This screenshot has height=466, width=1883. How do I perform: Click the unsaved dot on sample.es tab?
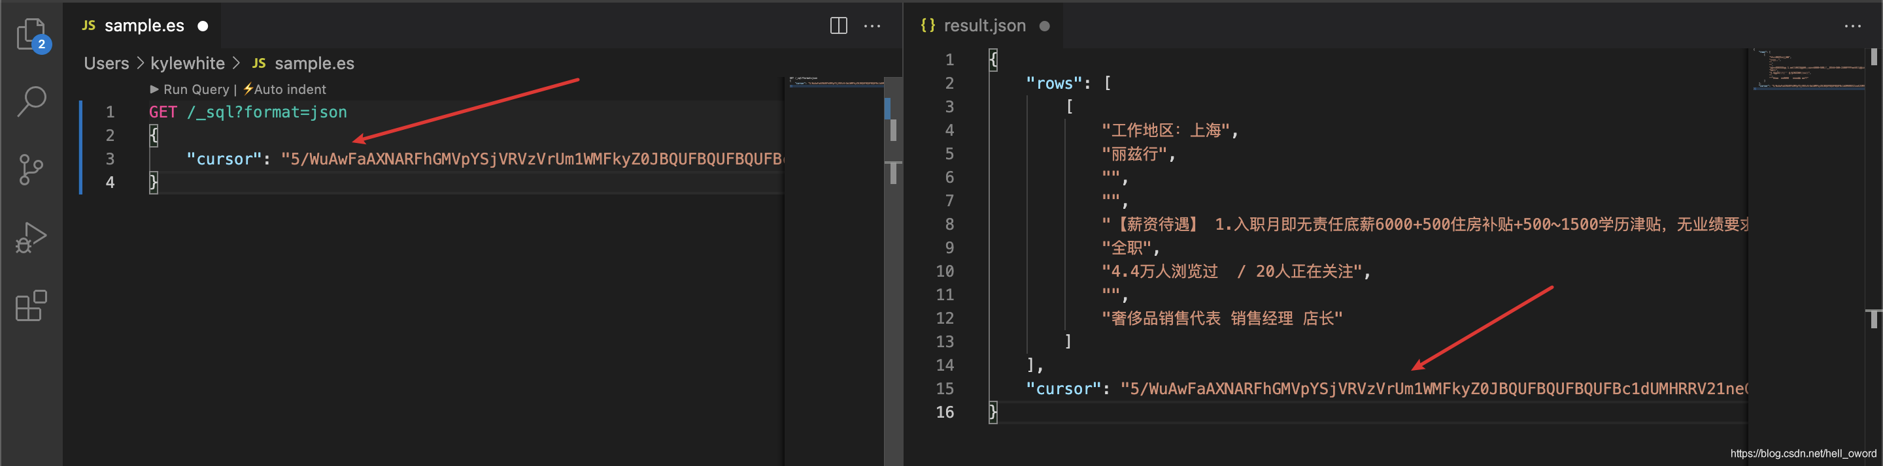pos(203,25)
